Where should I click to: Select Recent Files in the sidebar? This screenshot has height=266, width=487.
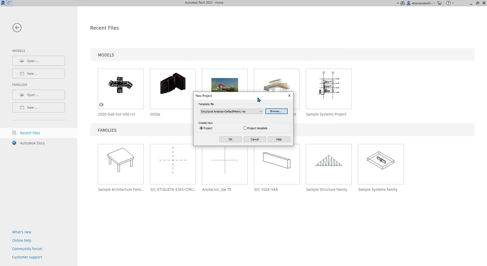tap(30, 133)
